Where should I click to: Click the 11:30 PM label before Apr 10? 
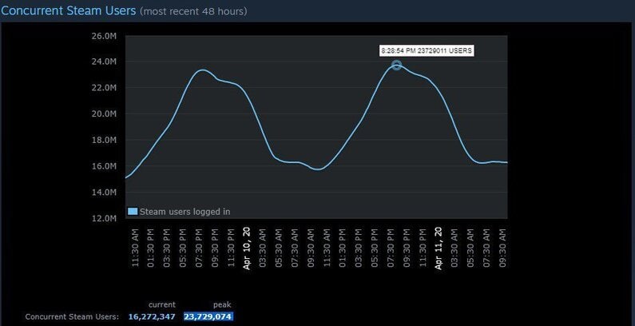[231, 248]
